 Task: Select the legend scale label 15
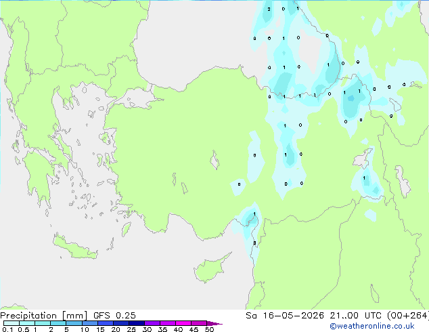click(100, 329)
